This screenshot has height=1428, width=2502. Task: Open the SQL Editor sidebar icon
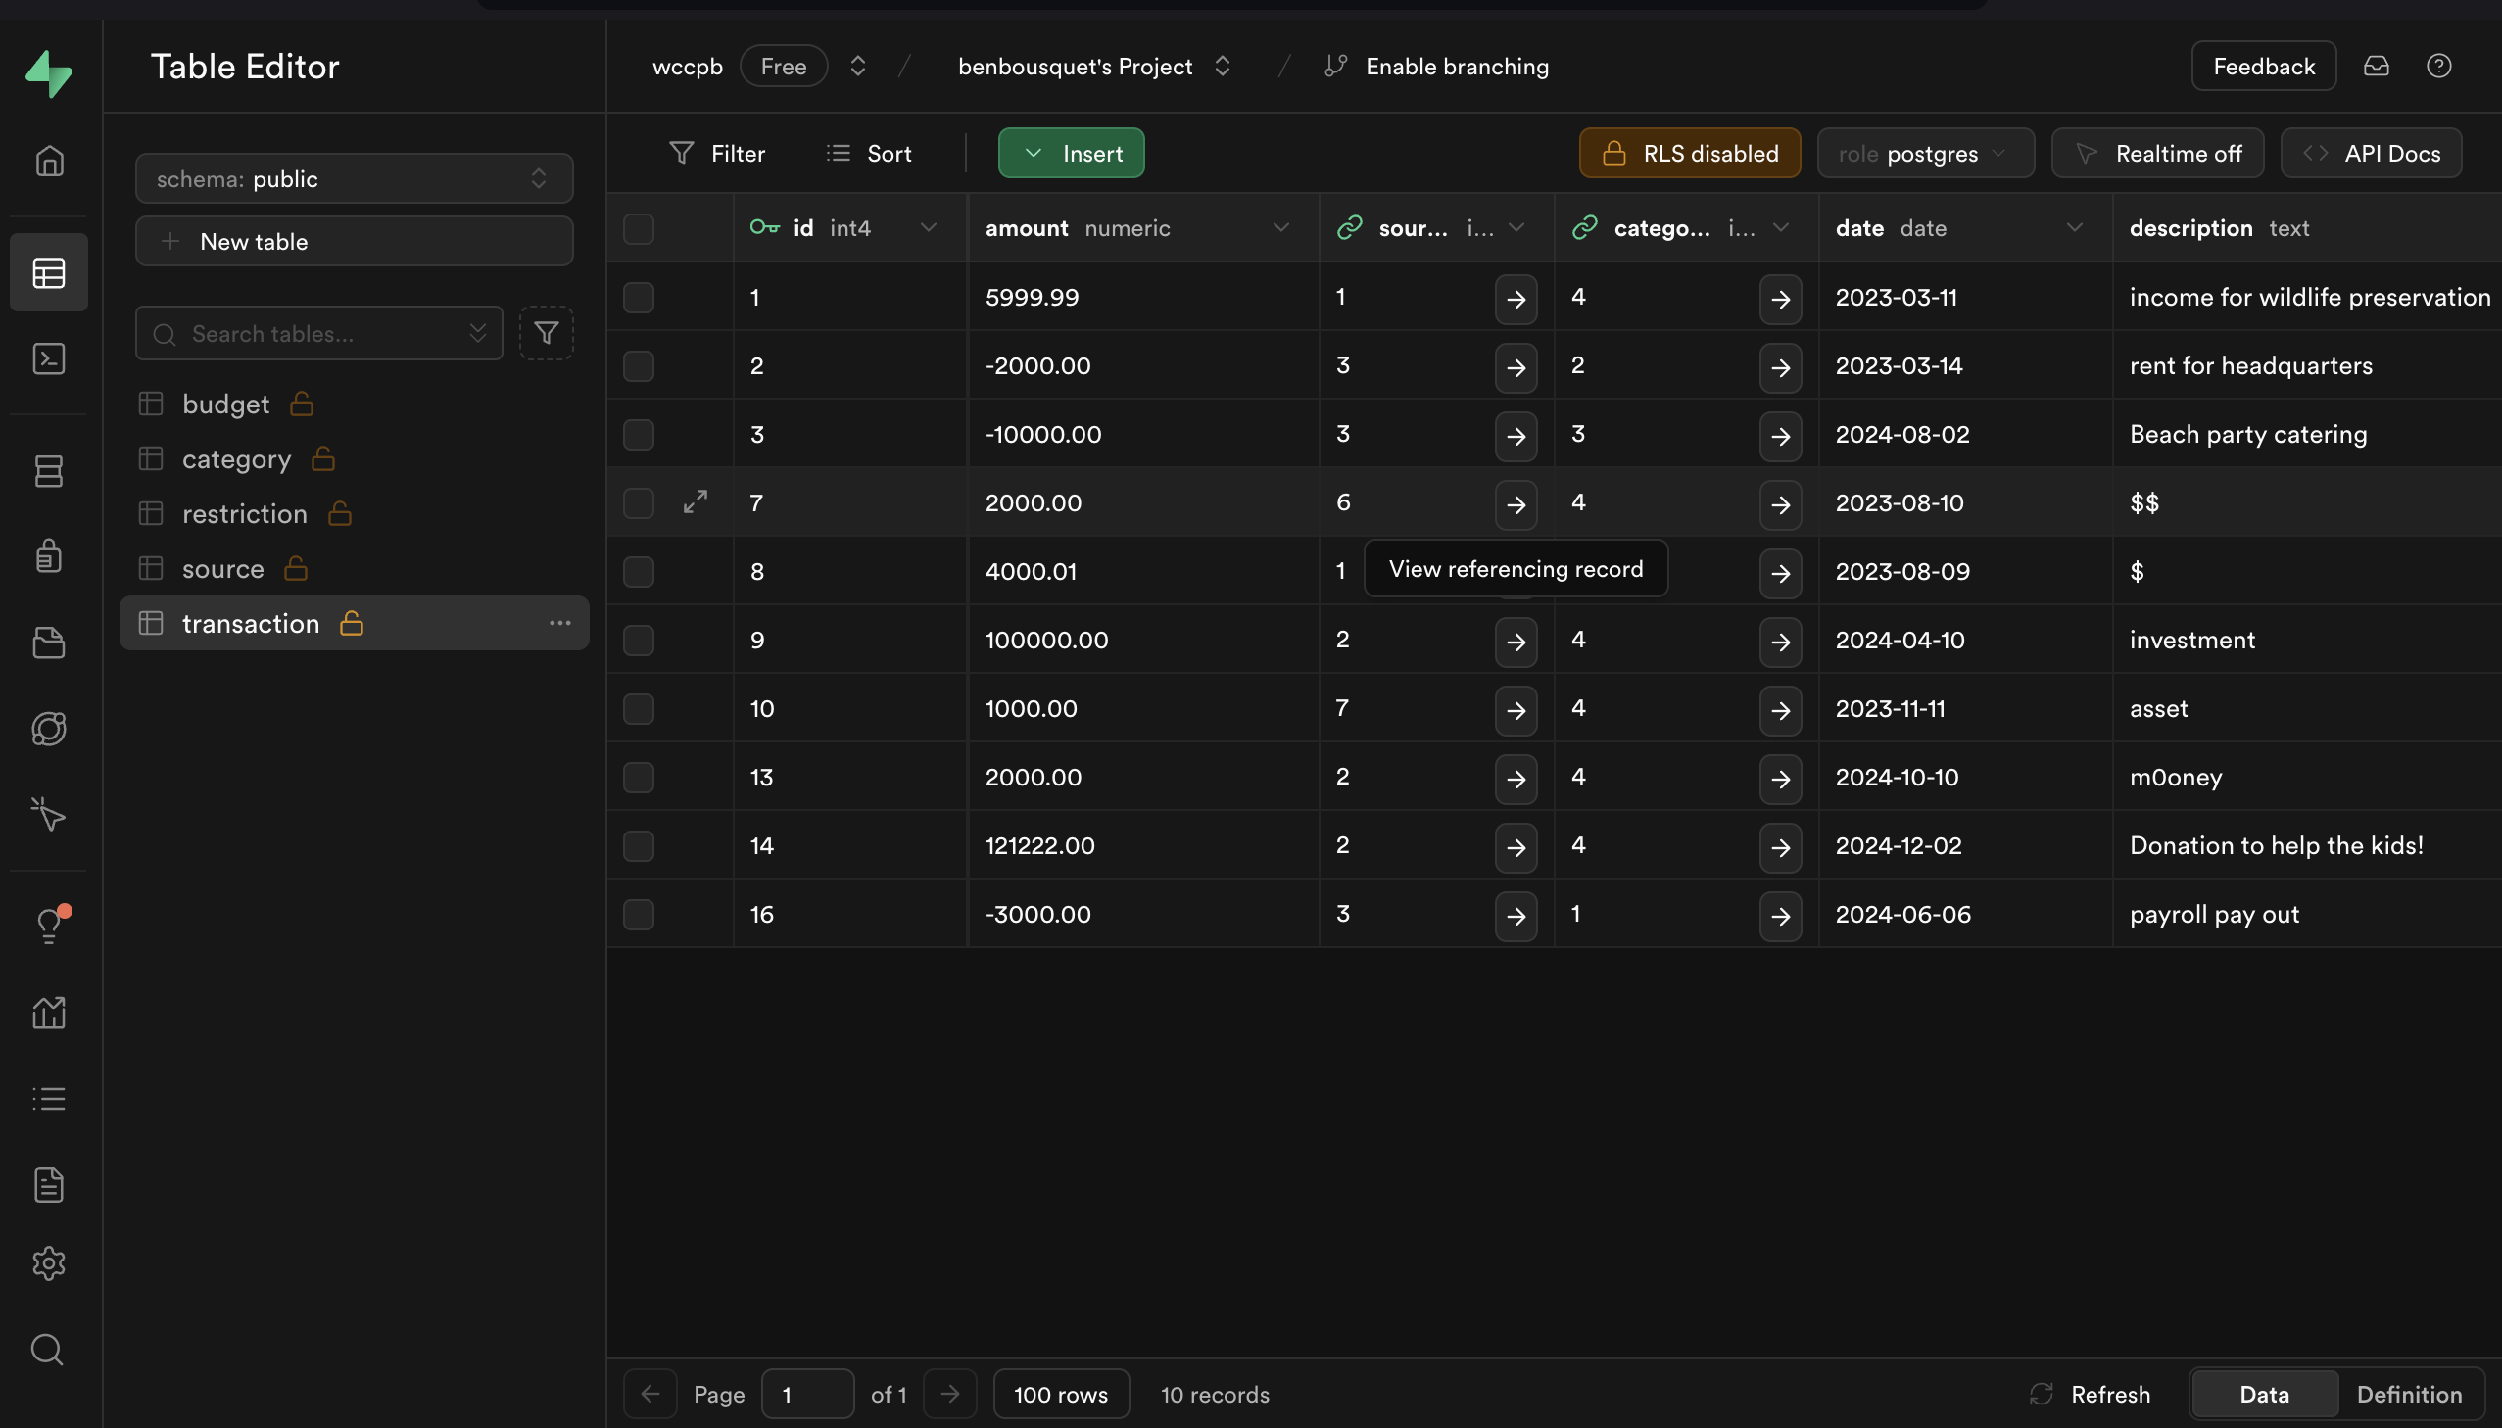coord(48,359)
